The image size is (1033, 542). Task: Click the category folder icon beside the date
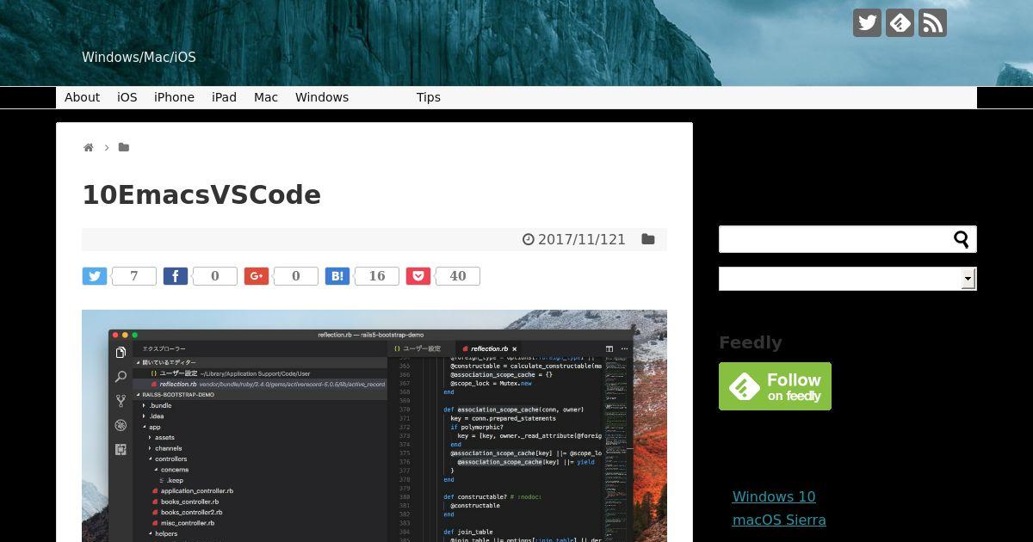[648, 239]
